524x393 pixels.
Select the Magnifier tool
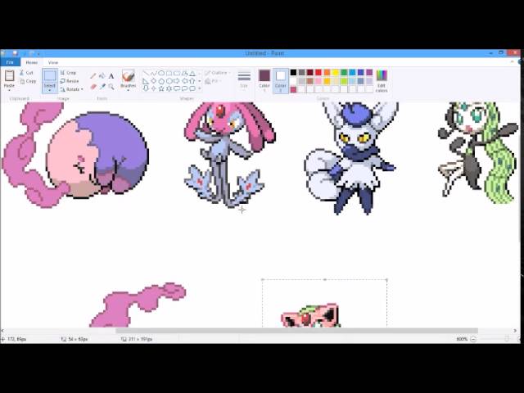point(111,87)
